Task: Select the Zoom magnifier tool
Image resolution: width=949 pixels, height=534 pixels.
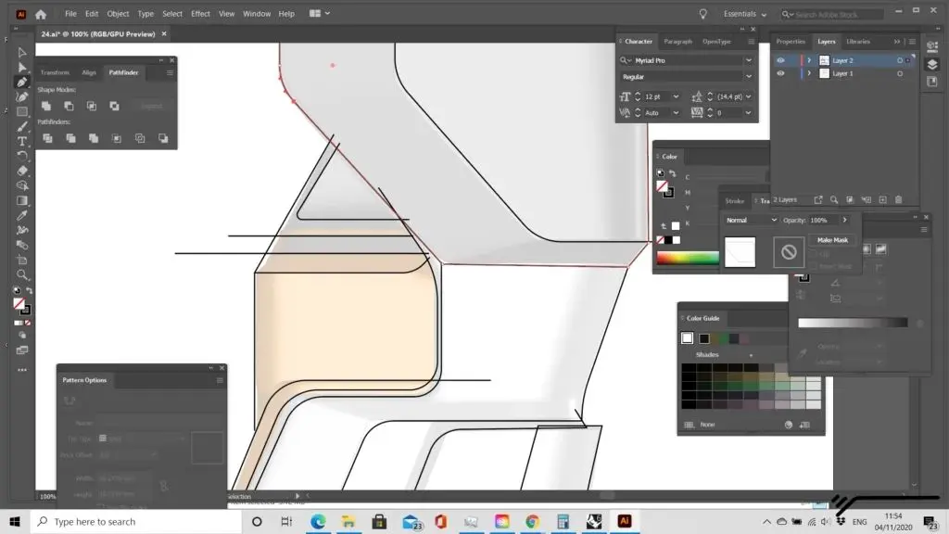Action: [22, 274]
